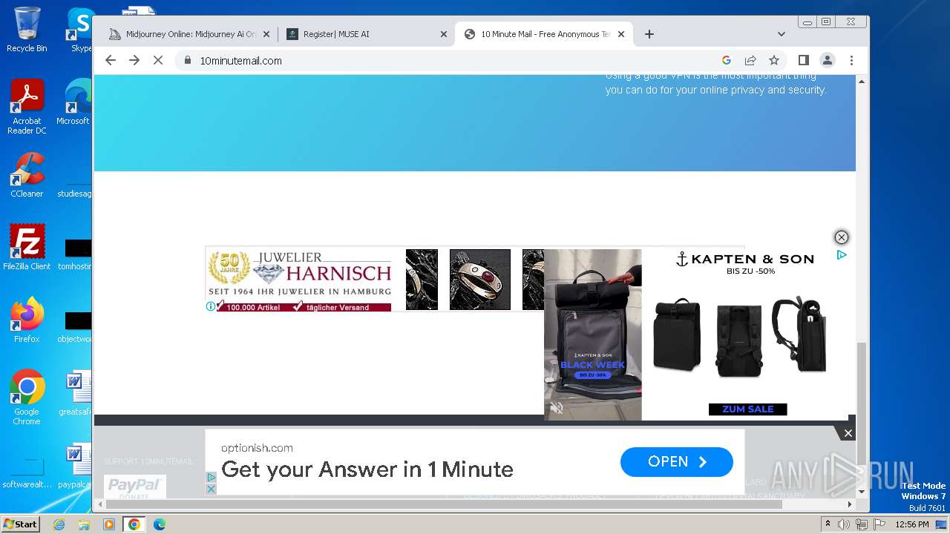The image size is (950, 534).
Task: Open the Chrome profile menu
Action: click(x=828, y=60)
